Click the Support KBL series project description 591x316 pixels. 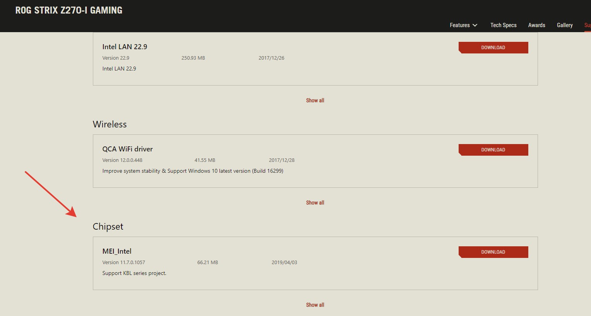(134, 273)
